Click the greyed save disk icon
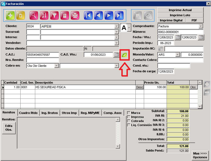This screenshot has width=211, height=161. pyautogui.click(x=138, y=15)
